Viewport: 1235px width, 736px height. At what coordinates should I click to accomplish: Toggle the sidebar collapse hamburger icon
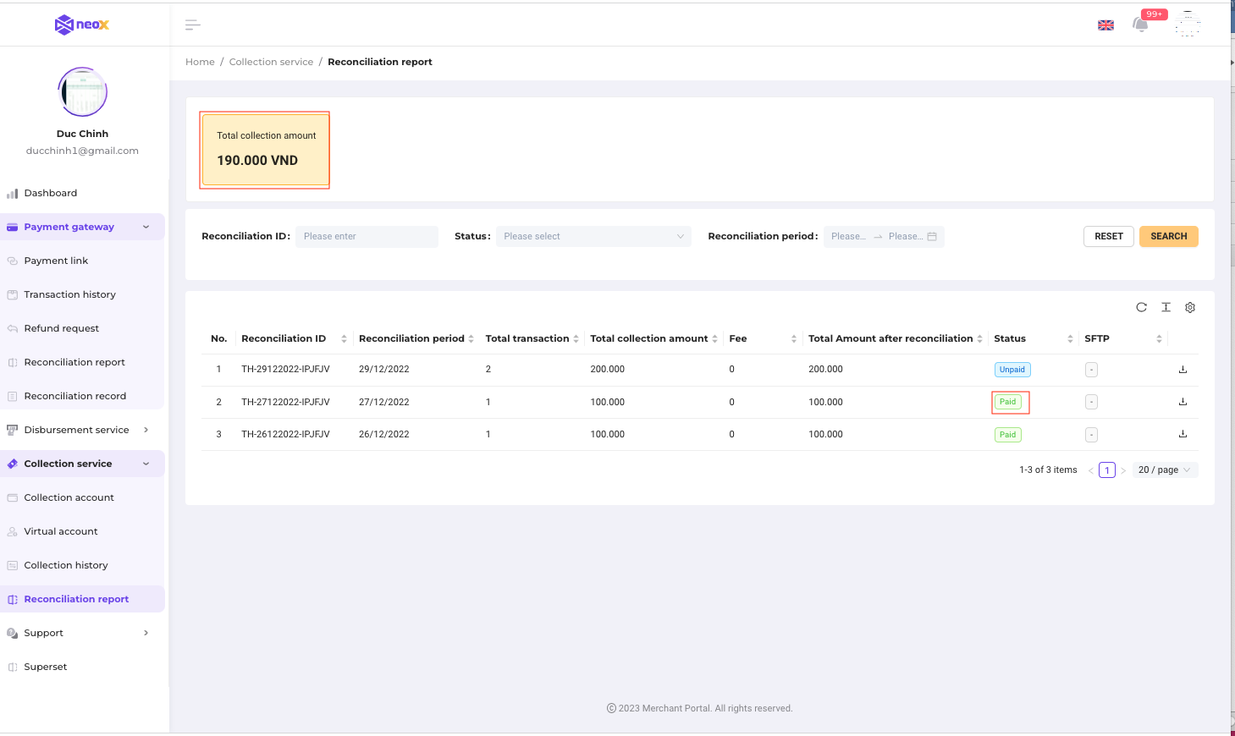193,25
